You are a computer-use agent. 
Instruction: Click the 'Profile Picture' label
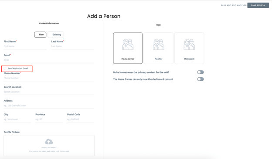12,132
